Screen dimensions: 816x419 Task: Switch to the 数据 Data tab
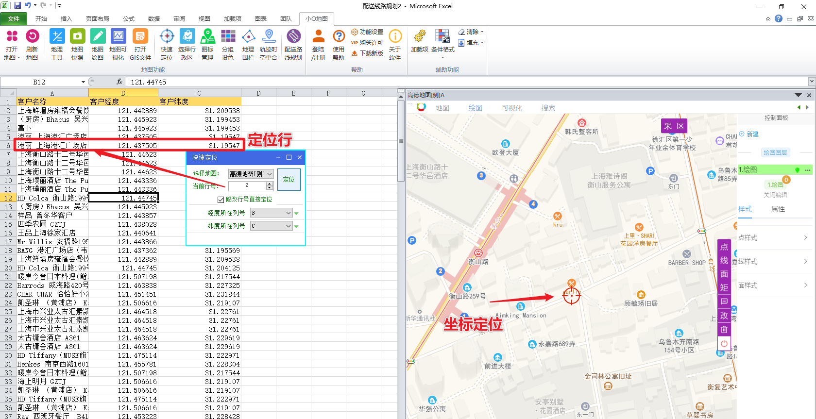154,18
